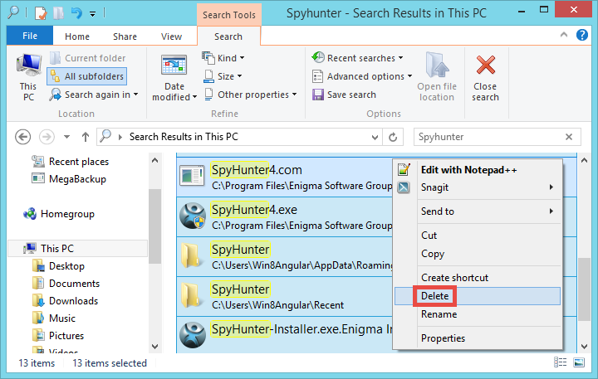
Task: Choose Properties from context menu
Action: click(478, 338)
